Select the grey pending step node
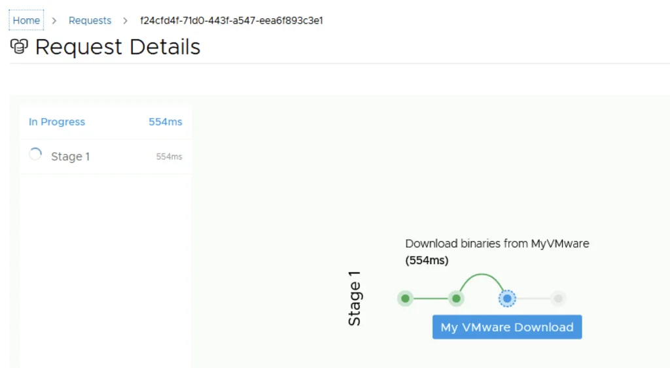Viewport: 670px width, 368px height. tap(558, 299)
